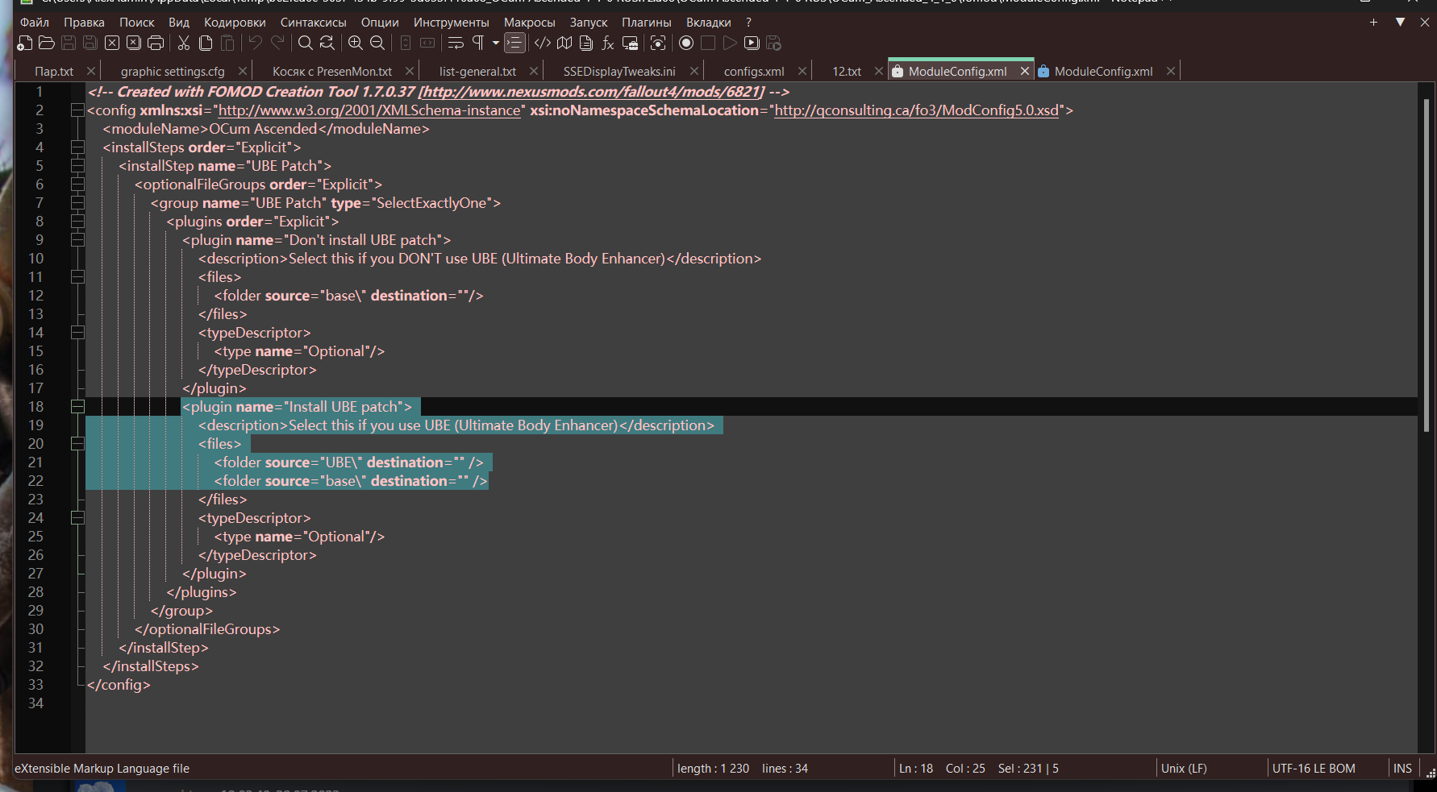Click the Zoom In toolbar icon
Image resolution: width=1437 pixels, height=792 pixels.
coord(355,44)
